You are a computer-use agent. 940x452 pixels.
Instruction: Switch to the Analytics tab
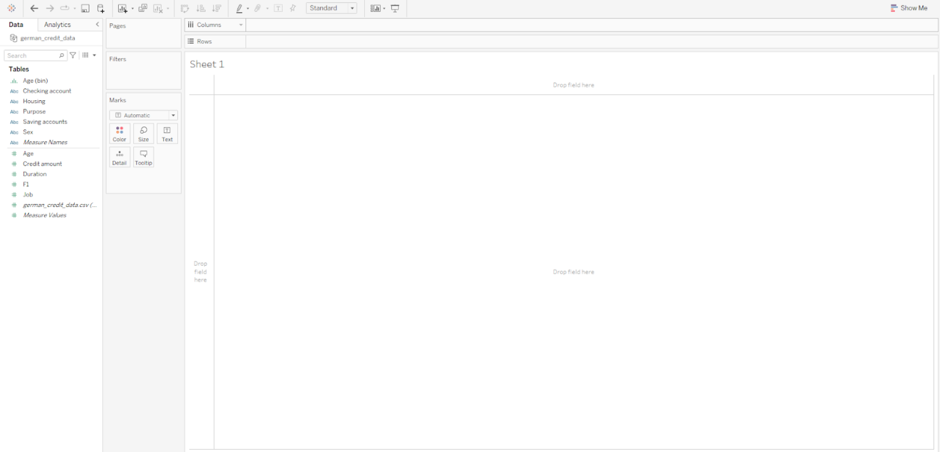tap(57, 24)
